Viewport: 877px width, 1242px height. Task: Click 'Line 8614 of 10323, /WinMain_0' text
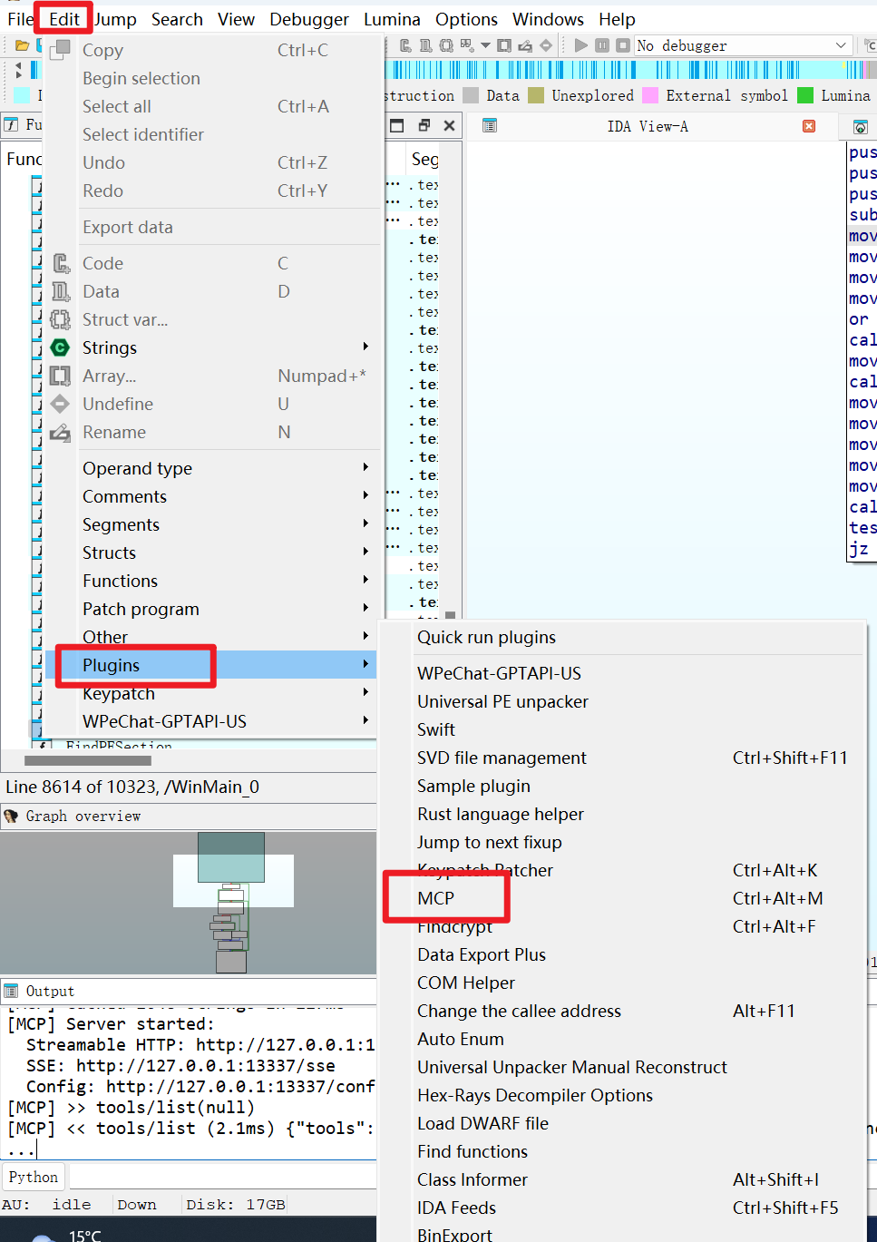[x=132, y=787]
